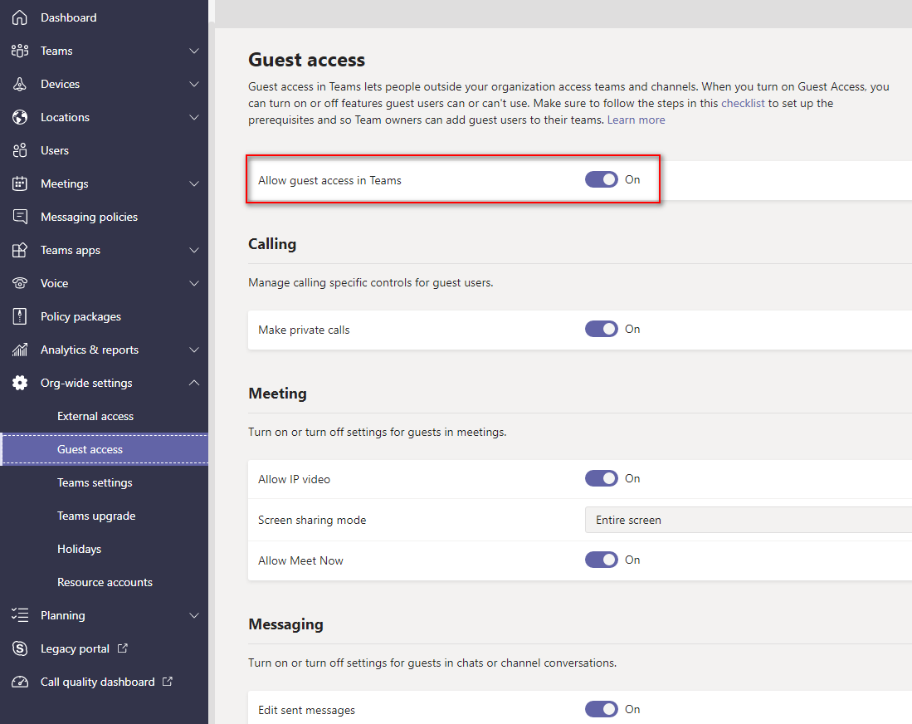
Task: Click the Users icon in sidebar
Action: pyautogui.click(x=20, y=150)
